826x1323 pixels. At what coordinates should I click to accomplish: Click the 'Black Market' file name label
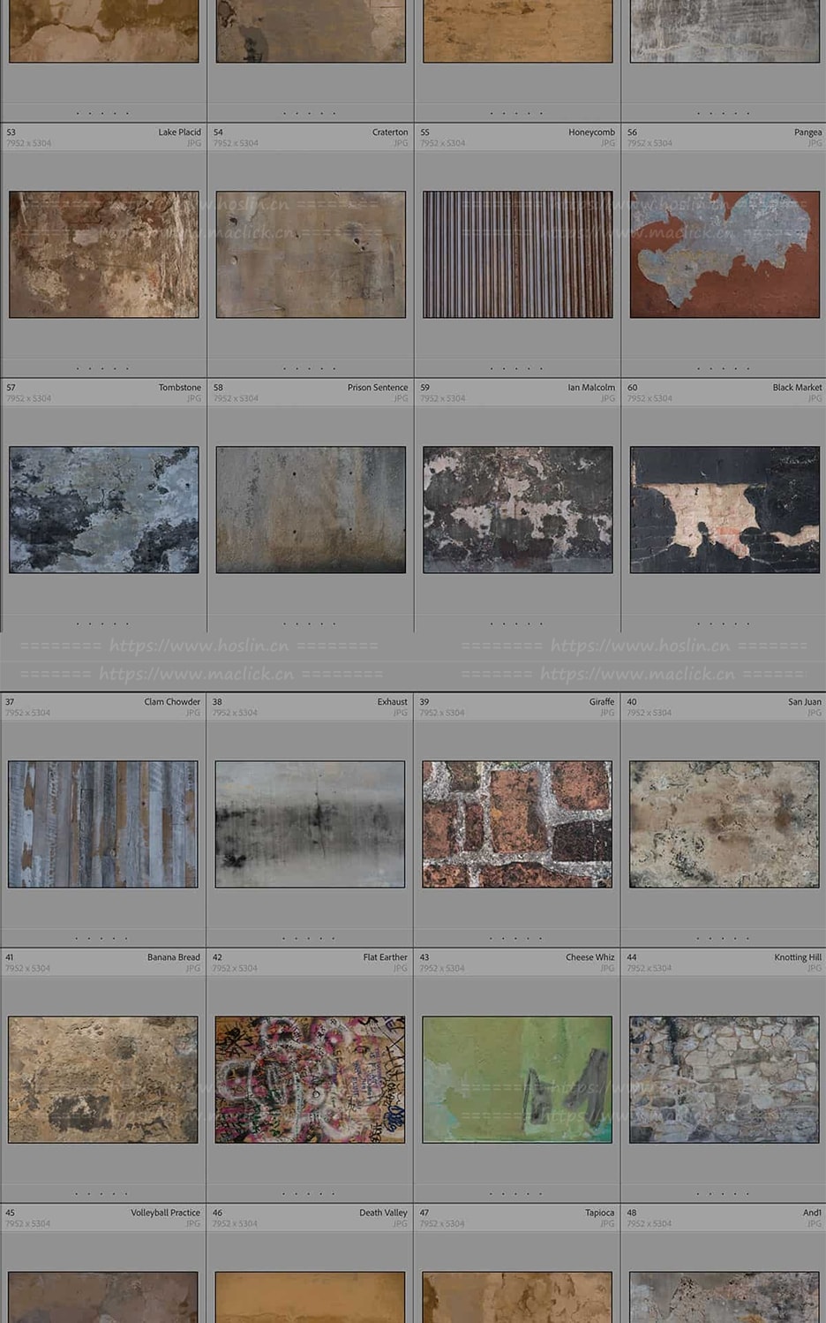797,388
